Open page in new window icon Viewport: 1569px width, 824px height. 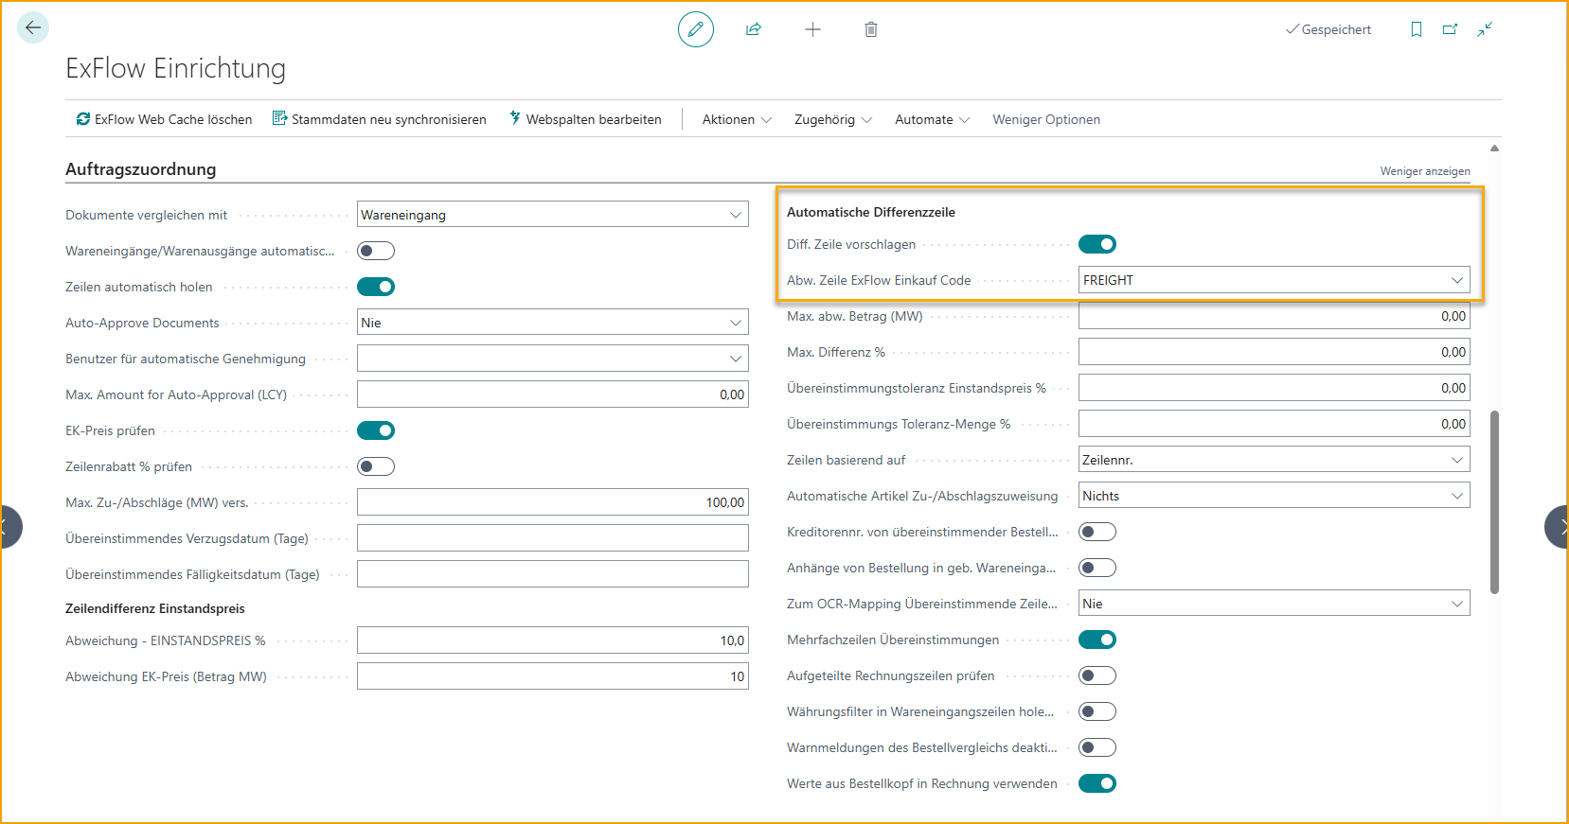click(x=1450, y=29)
